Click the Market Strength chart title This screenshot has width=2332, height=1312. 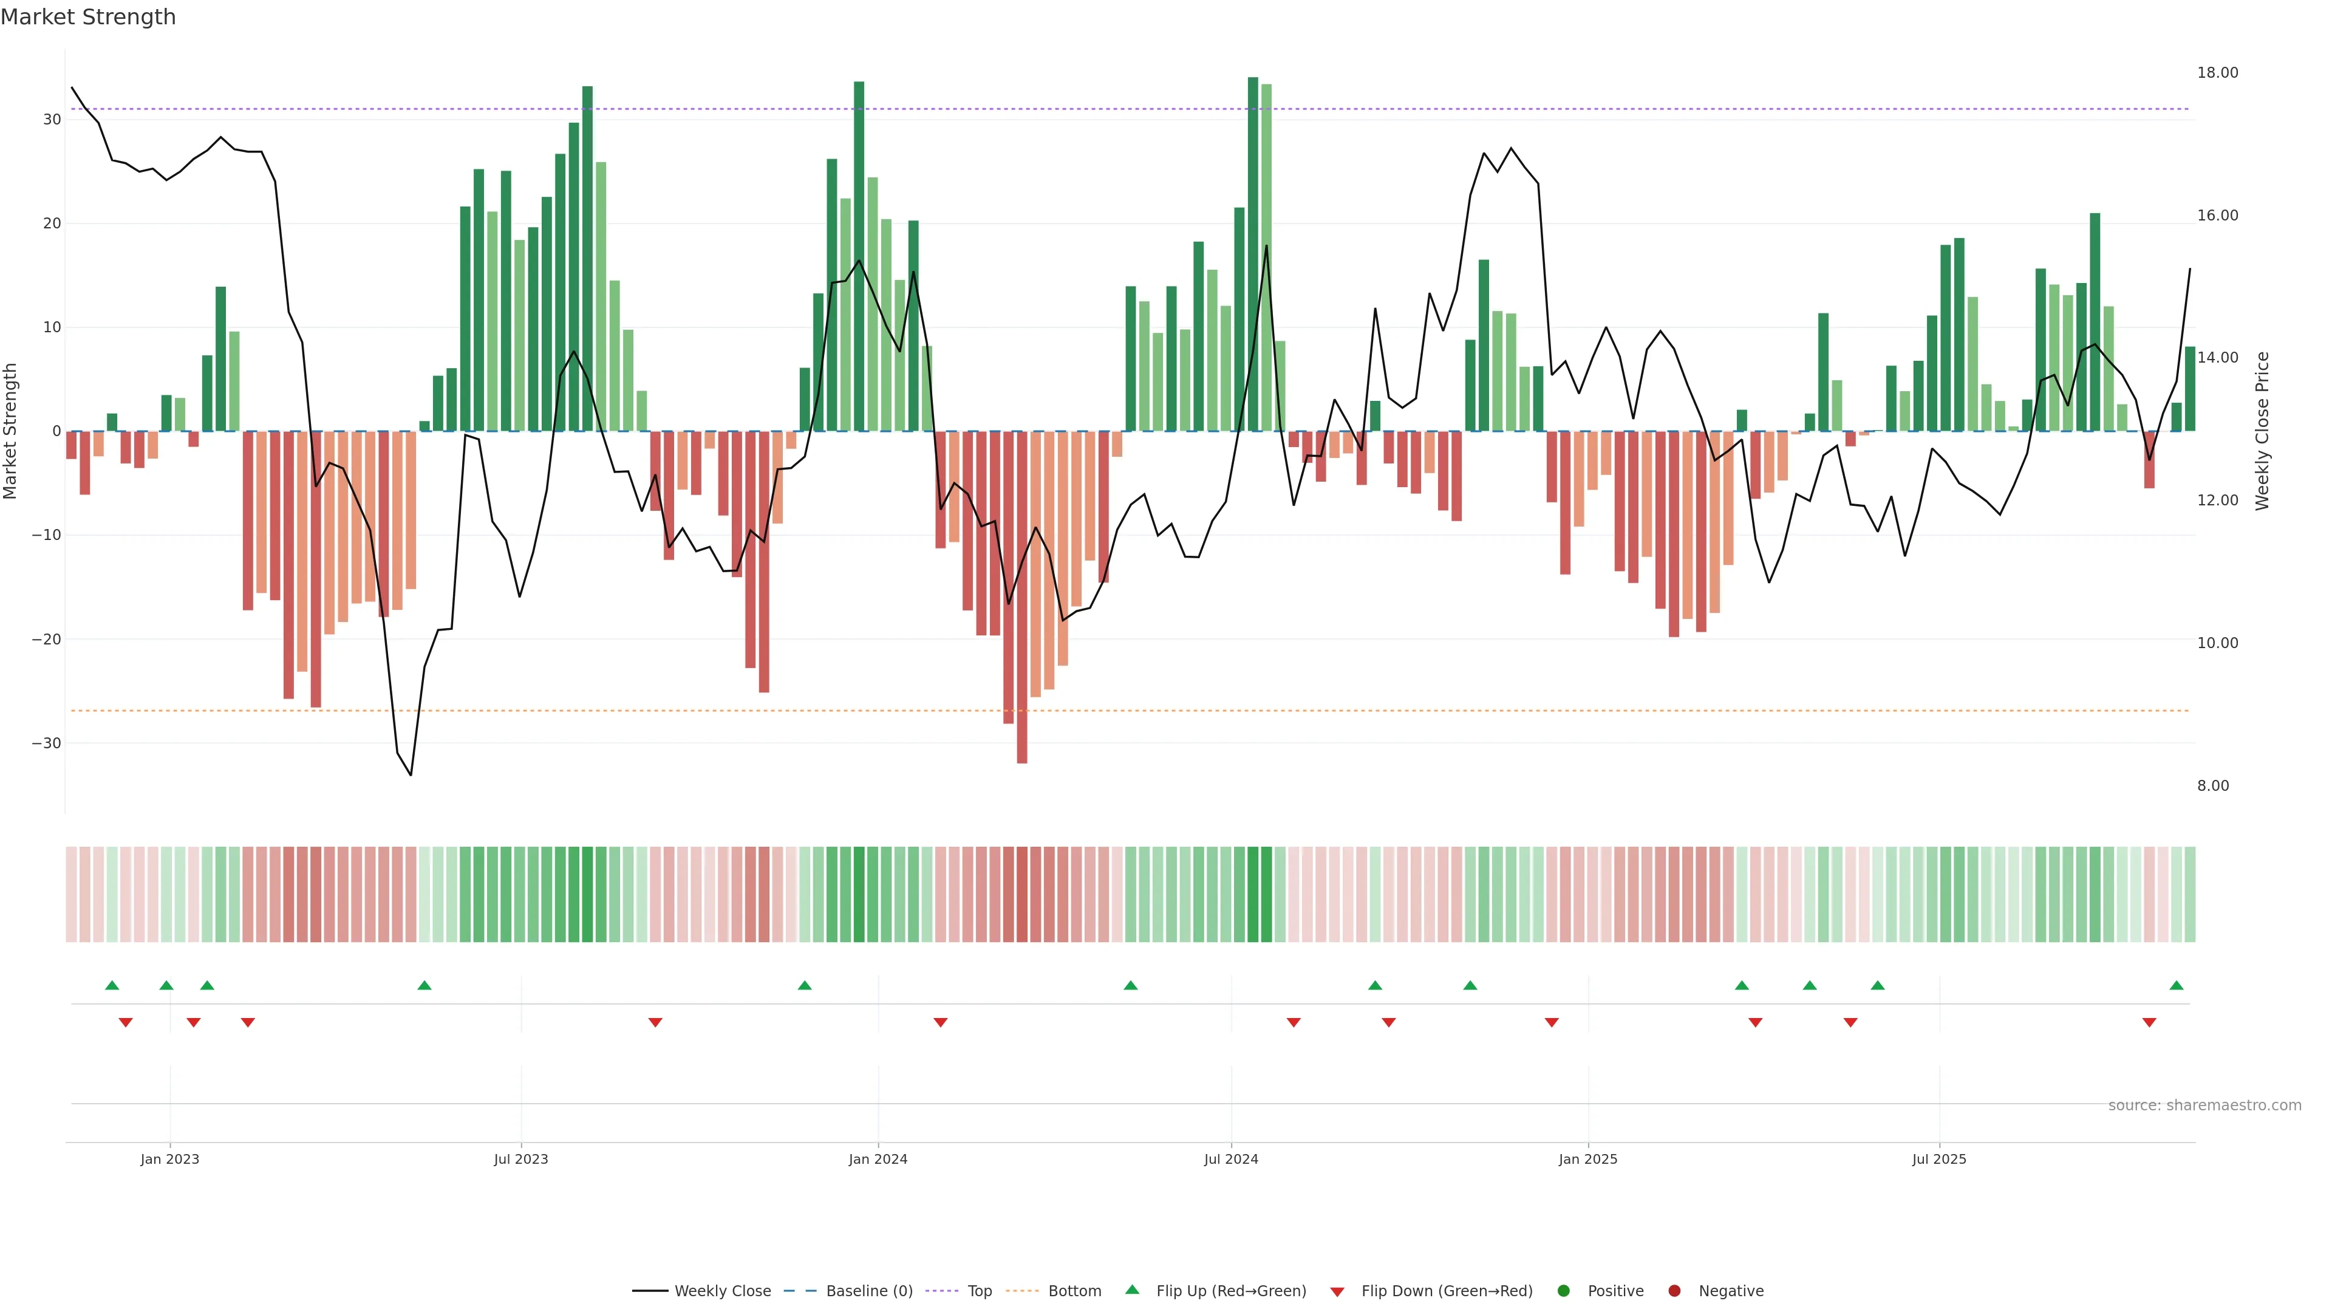88,17
